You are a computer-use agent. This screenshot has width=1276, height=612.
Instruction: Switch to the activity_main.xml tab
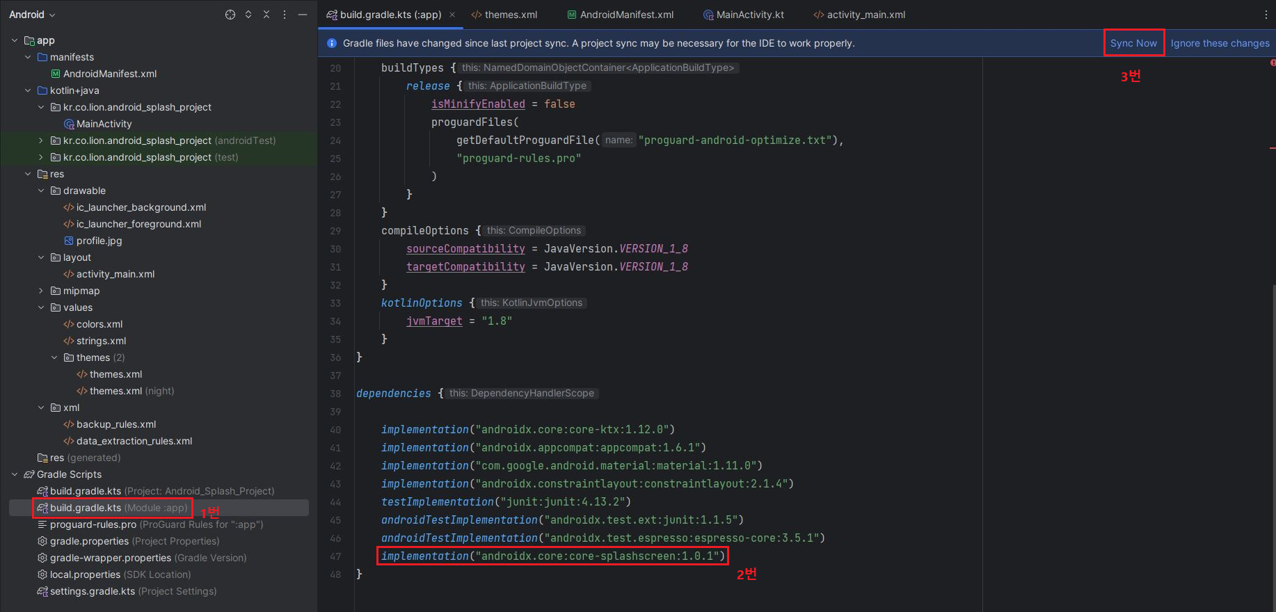pos(859,15)
